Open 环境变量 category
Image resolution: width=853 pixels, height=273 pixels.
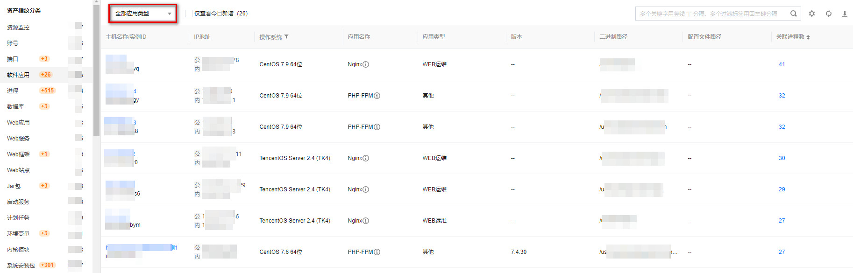pyautogui.click(x=18, y=233)
